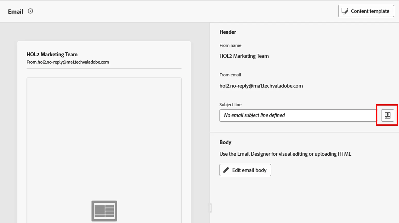Grab the panel splitter handle between panes

point(210,208)
